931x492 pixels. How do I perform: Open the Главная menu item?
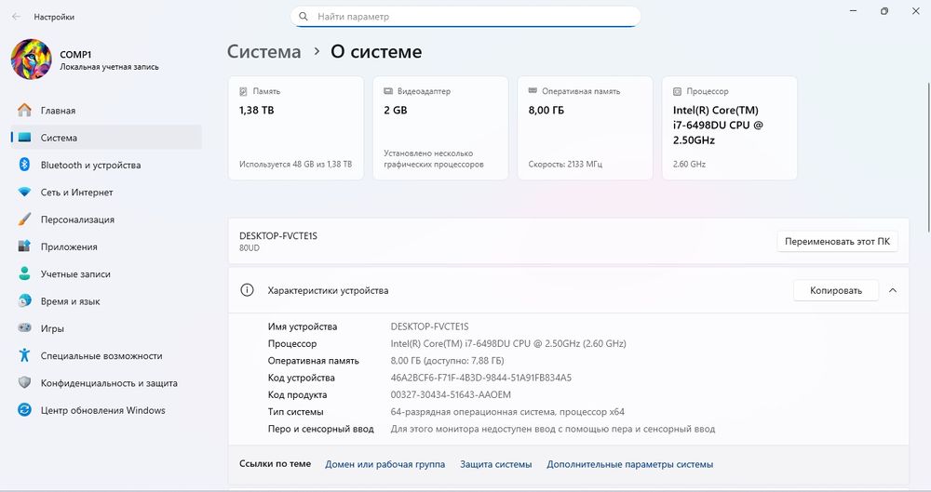tap(106, 111)
